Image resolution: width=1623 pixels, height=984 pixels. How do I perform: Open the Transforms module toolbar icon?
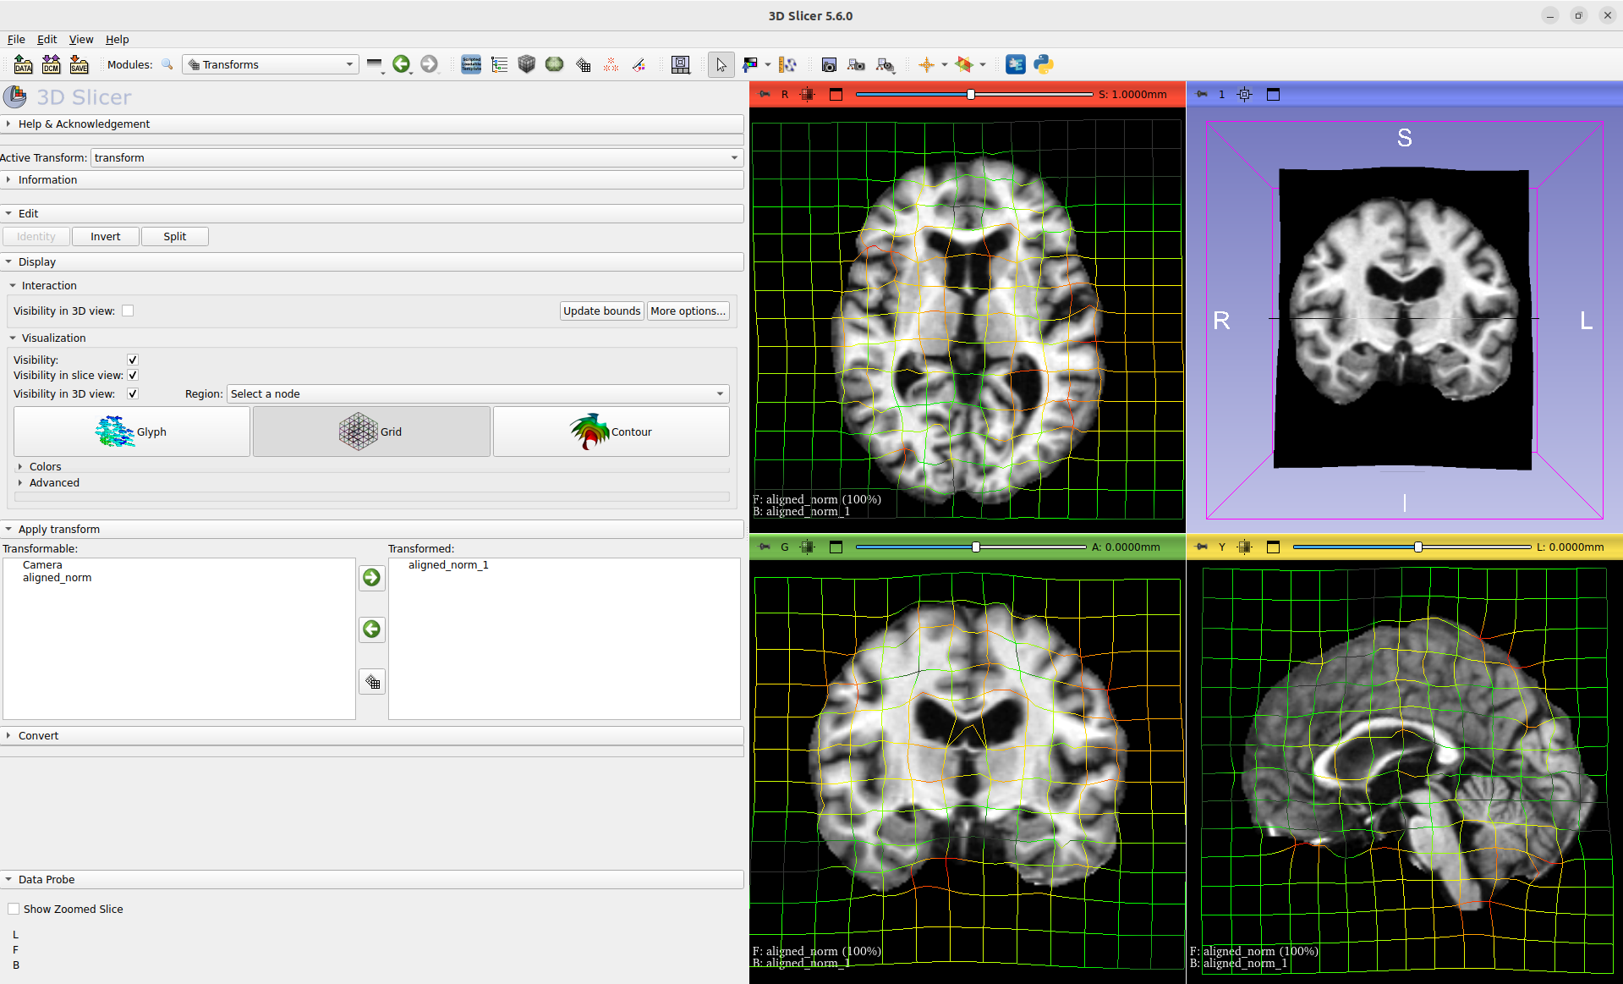point(583,64)
